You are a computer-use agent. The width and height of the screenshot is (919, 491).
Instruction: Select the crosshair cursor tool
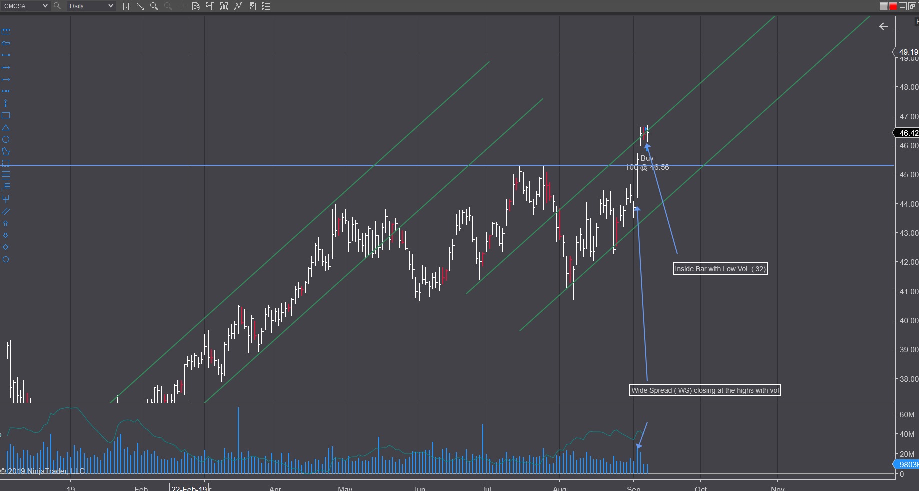click(x=182, y=6)
